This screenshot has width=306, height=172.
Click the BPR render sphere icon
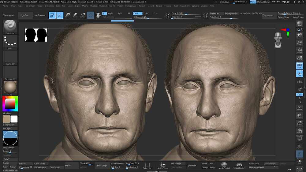tap(299, 24)
